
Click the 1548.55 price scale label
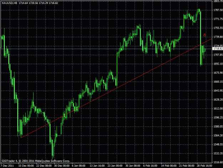pos(218,144)
